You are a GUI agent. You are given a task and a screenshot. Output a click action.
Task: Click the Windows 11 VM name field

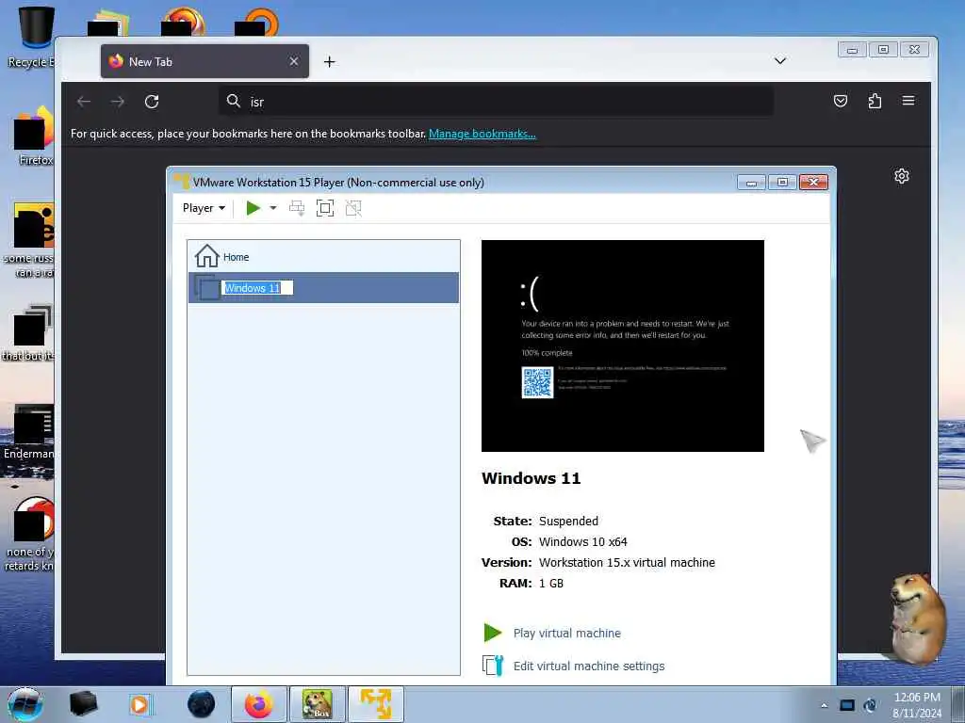257,288
